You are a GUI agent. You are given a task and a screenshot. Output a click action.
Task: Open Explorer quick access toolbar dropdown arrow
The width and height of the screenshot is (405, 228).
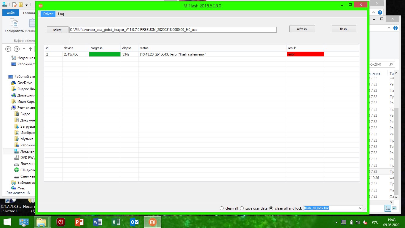26,5
